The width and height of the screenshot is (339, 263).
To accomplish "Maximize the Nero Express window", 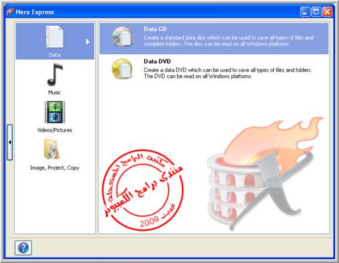I will click(x=316, y=12).
